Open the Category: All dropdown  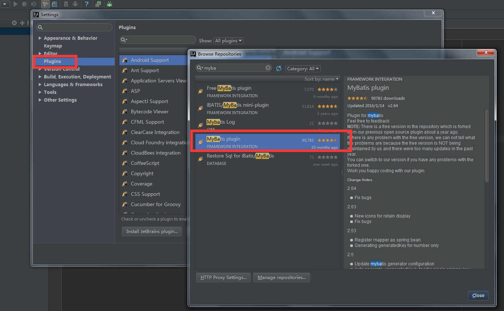click(303, 68)
